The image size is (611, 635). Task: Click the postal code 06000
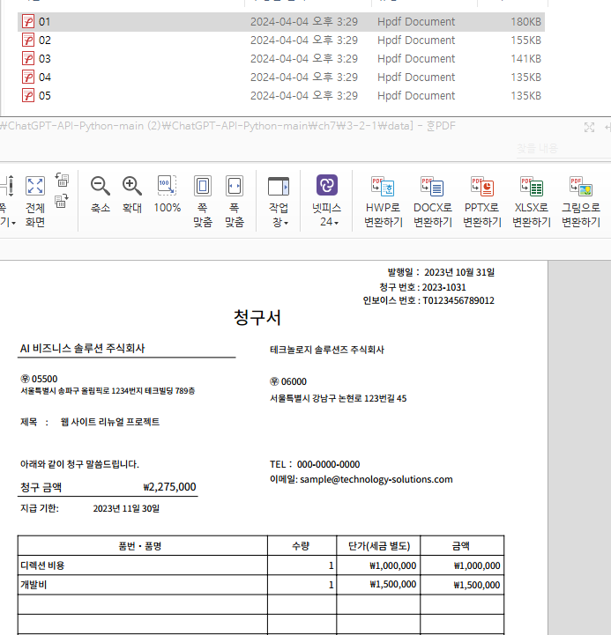point(294,381)
